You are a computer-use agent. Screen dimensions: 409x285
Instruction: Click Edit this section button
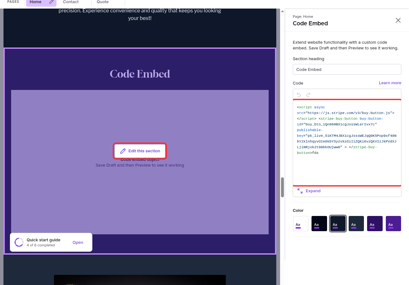point(140,151)
